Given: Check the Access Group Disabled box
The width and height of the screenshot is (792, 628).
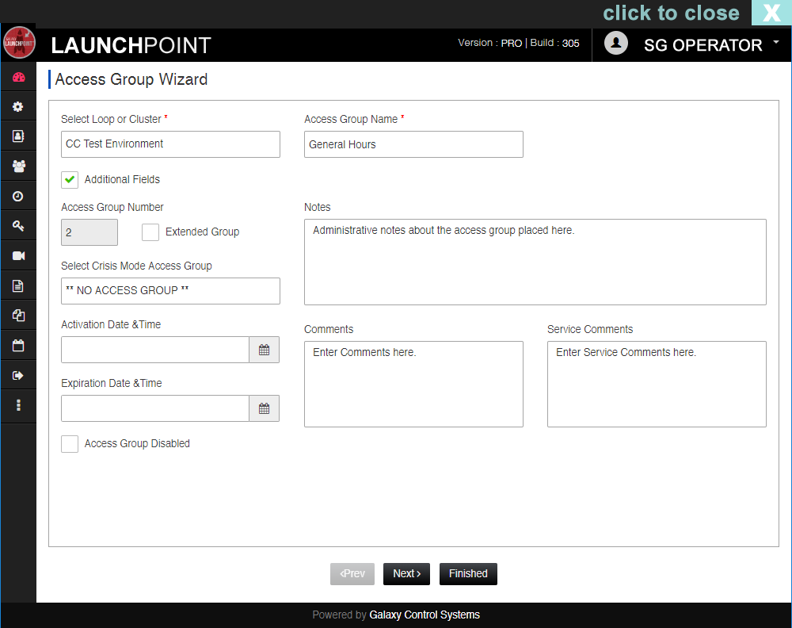Looking at the screenshot, I should pyautogui.click(x=69, y=443).
